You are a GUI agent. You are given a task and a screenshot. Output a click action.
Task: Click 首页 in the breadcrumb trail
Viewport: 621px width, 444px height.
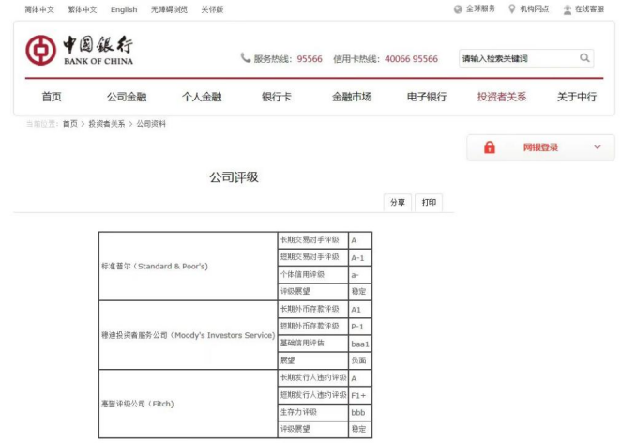click(x=70, y=124)
